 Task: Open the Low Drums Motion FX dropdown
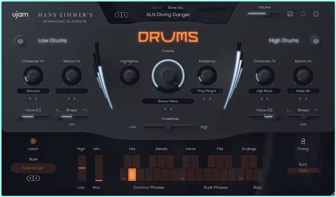pos(71,91)
